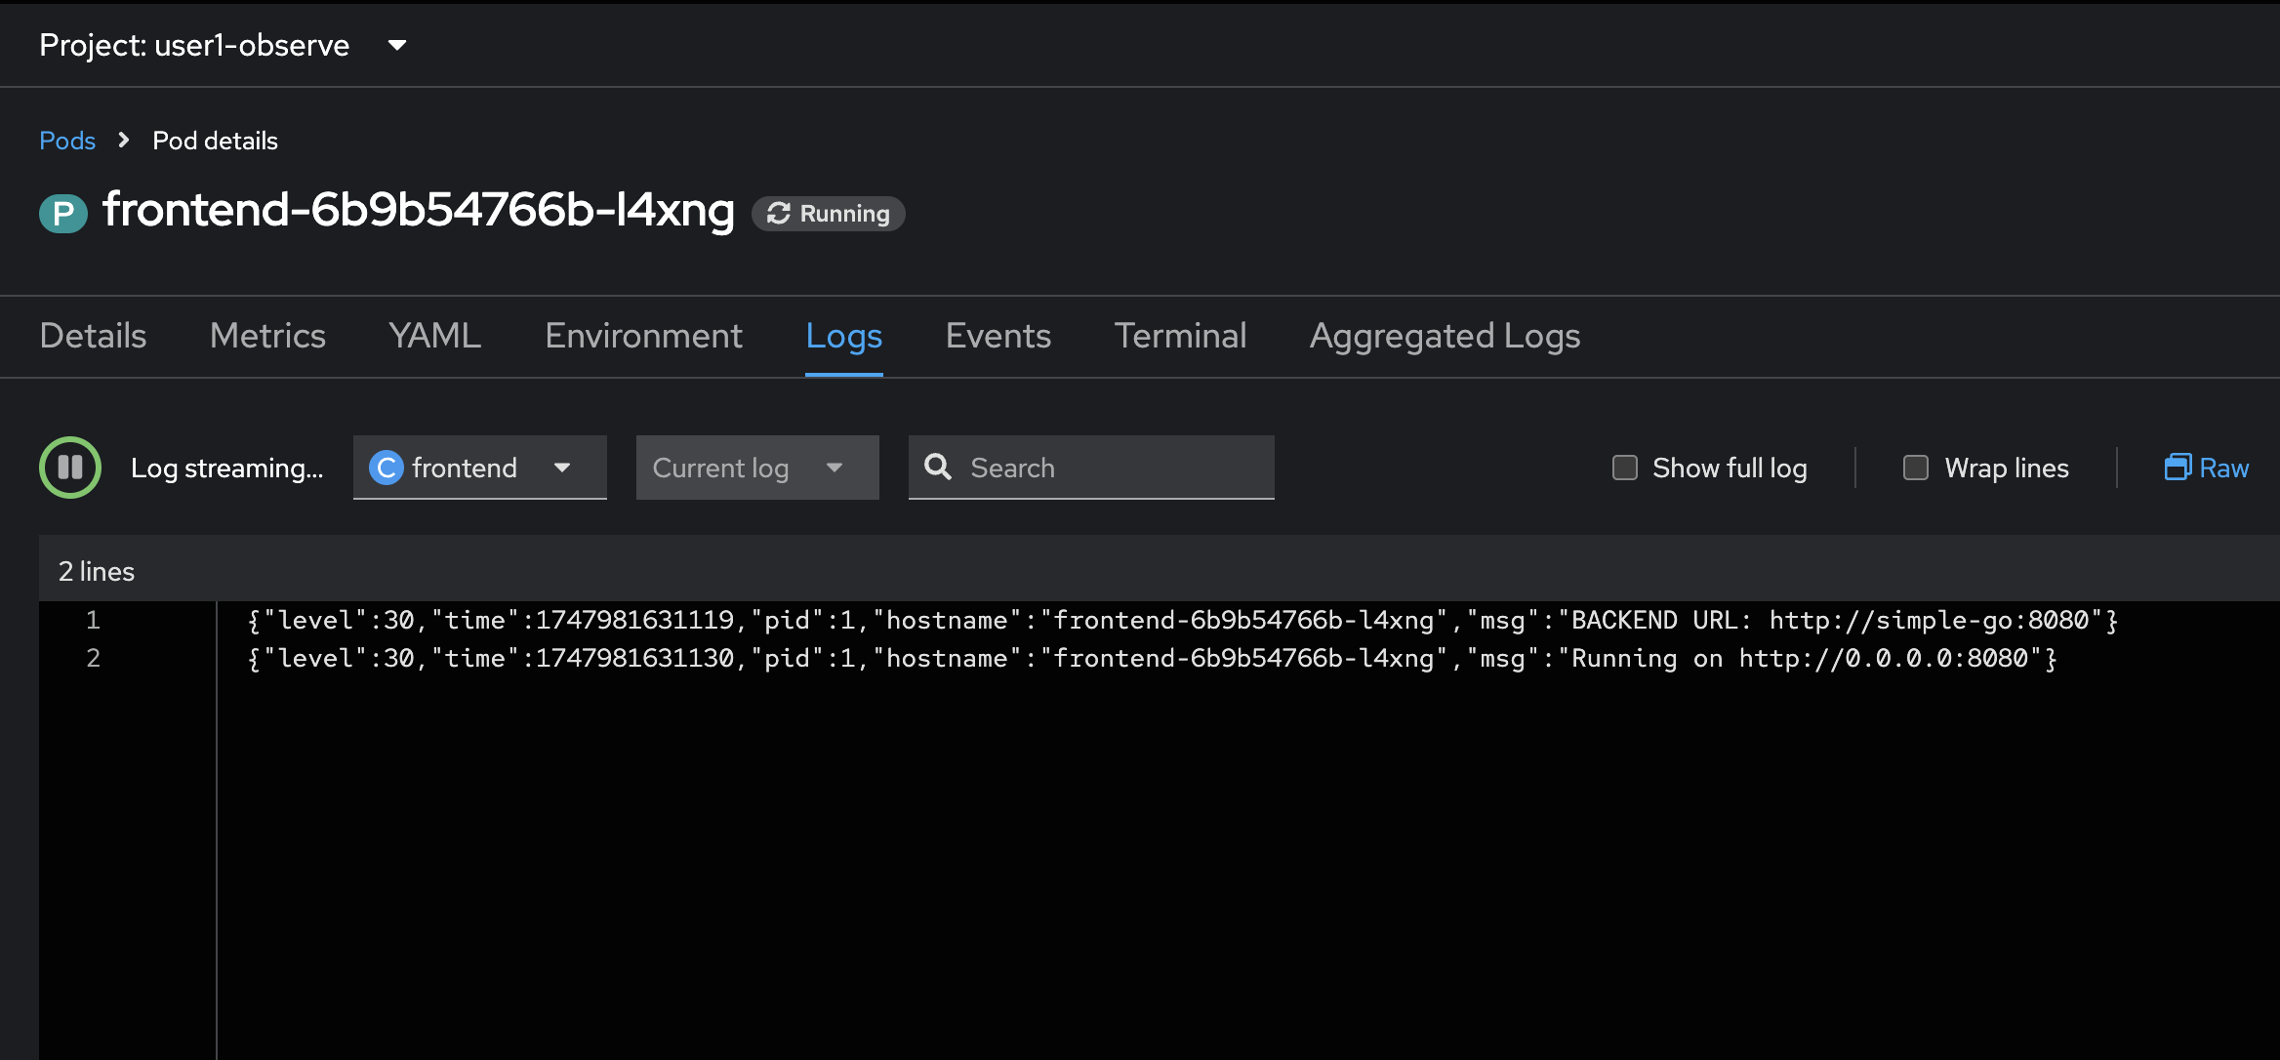Click the search magnifier icon
Viewport: 2280px width, 1060px height.
coord(938,468)
